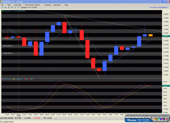The image size is (170, 123).
Task: Click the Slow K stochastic legend label
Action: 7,79
